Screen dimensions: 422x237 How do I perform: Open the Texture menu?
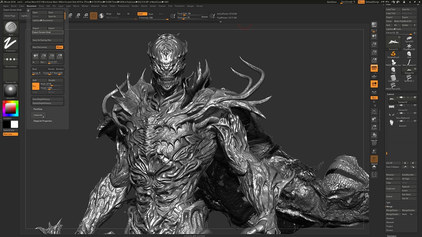(x=162, y=6)
